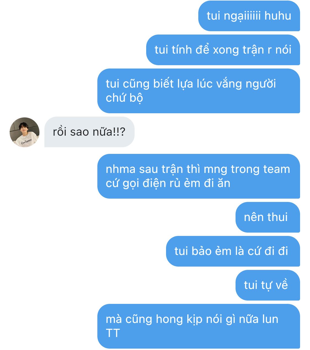Tap the 'tui tự về' message bubble
This screenshot has width=310, height=350.
268,285
